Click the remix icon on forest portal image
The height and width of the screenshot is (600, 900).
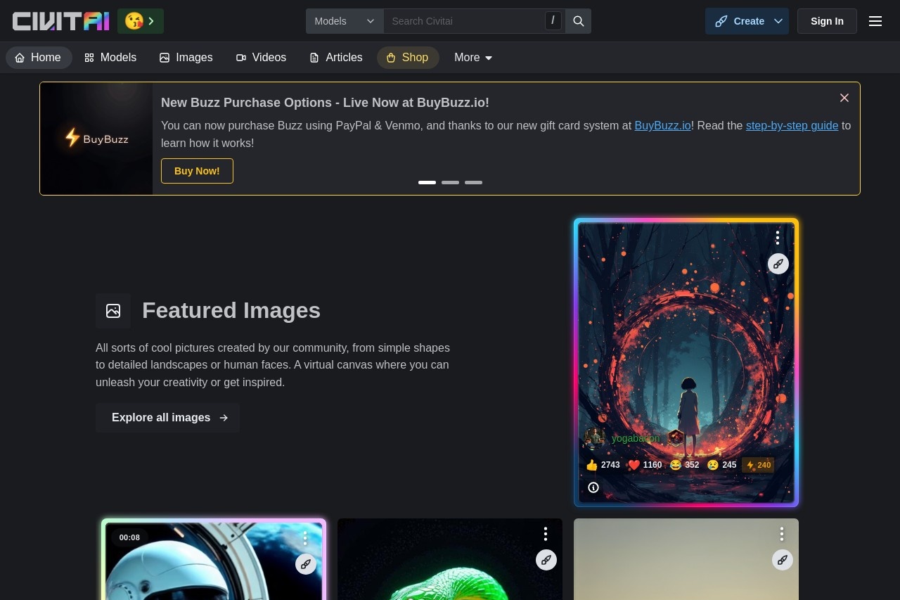pyautogui.click(x=778, y=264)
